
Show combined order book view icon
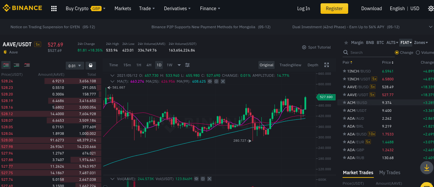tap(6, 65)
